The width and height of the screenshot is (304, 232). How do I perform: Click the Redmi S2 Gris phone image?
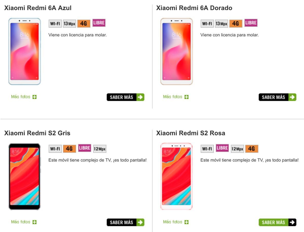(x=25, y=177)
